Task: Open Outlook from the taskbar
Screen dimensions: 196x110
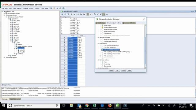Action: pos(79,105)
